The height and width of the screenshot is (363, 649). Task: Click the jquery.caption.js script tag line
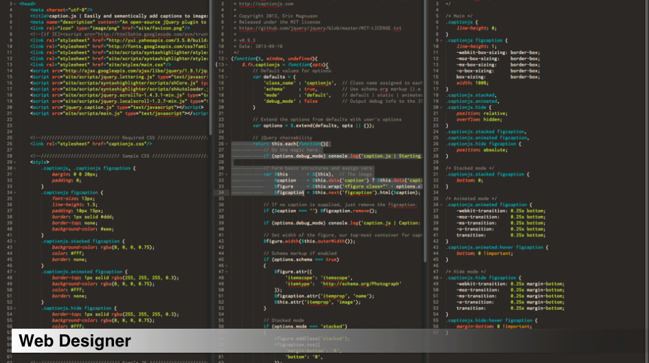pyautogui.click(x=116, y=108)
